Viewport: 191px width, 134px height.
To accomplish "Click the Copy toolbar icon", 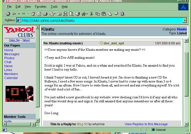I will 97,14.
